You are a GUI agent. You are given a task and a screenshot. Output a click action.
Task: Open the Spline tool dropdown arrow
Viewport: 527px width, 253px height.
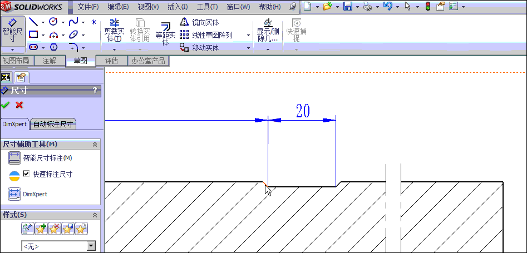coord(83,22)
